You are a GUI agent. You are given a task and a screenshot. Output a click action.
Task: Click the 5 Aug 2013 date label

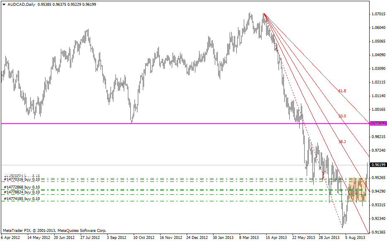(355, 238)
